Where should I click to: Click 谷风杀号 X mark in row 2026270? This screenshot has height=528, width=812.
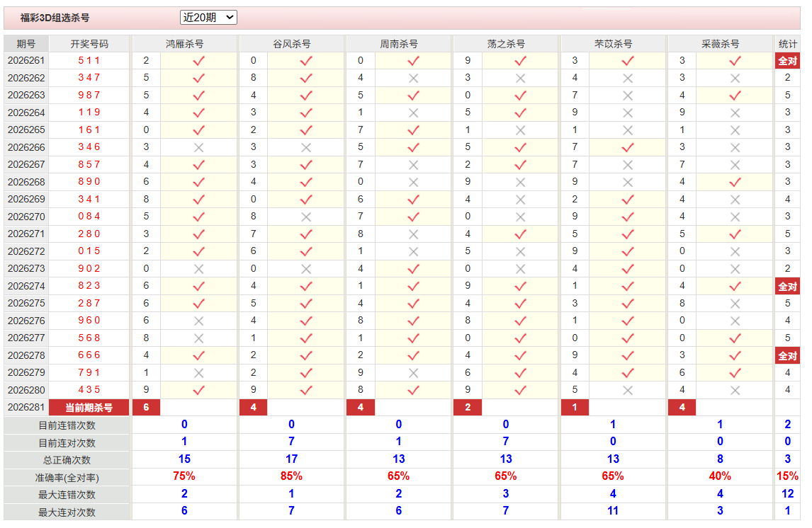(306, 217)
